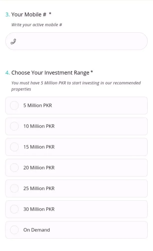Click the 5 Million PKR requirement note
Viewport: 153px width, 251px height.
tap(76, 86)
